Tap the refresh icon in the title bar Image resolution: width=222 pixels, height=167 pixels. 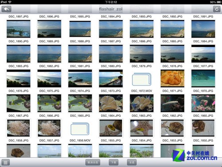click(x=217, y=9)
